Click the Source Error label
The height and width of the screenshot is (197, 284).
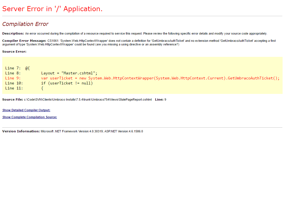pos(12,52)
